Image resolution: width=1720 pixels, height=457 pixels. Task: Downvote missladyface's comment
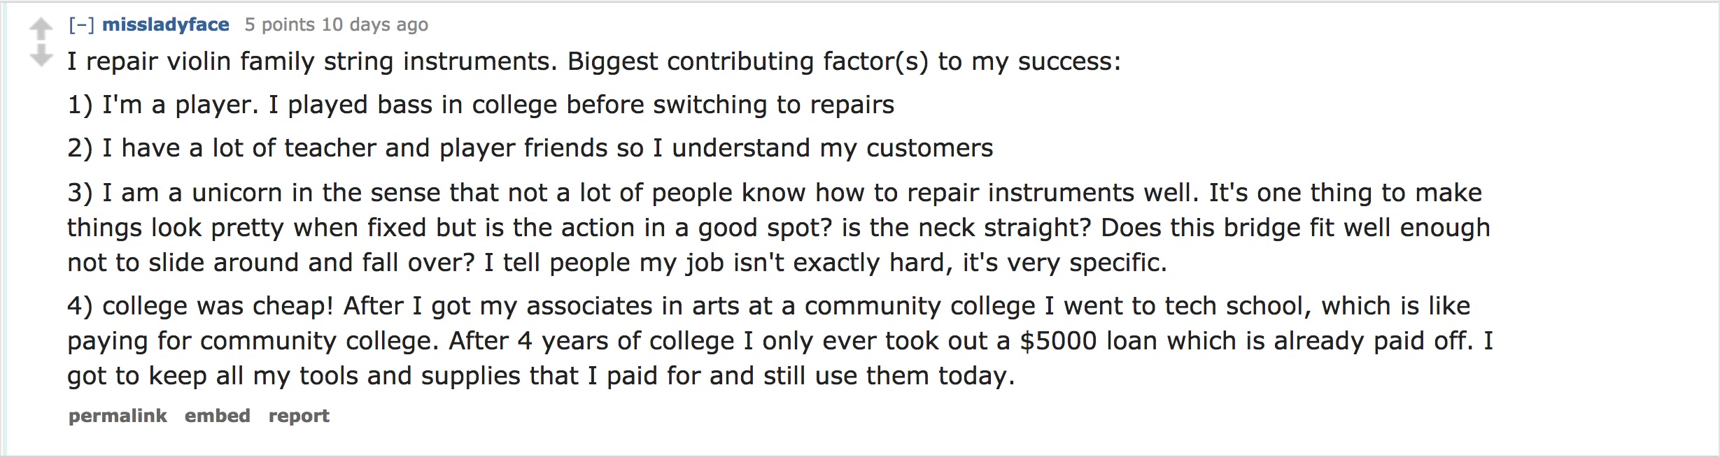click(x=41, y=55)
